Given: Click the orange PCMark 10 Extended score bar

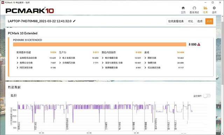Looking at the screenshot, I should 99,45.
